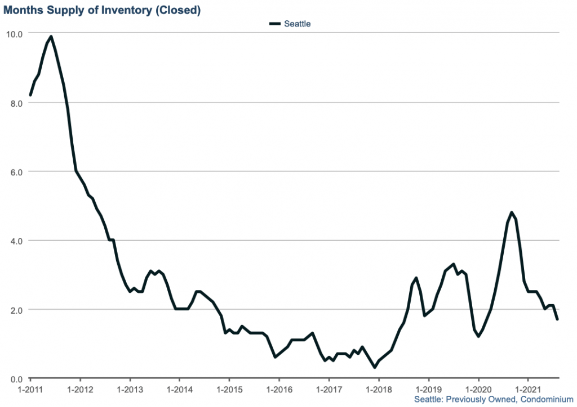Select the 1-2015 x-axis label

[x=229, y=389]
